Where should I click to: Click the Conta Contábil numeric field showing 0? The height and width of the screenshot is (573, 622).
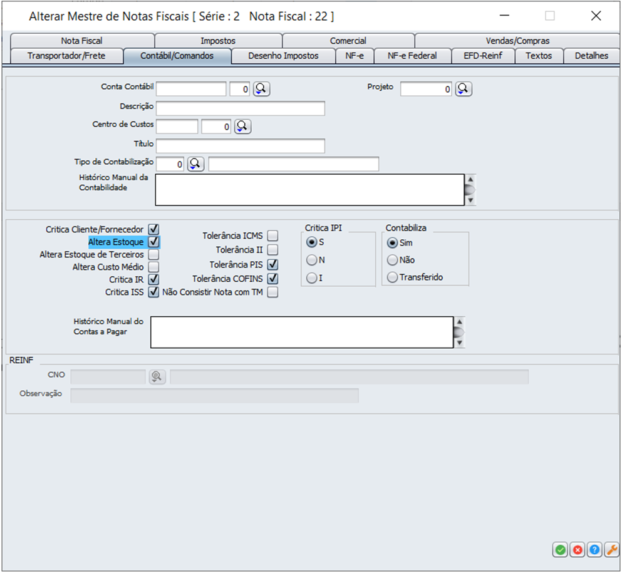tap(240, 89)
